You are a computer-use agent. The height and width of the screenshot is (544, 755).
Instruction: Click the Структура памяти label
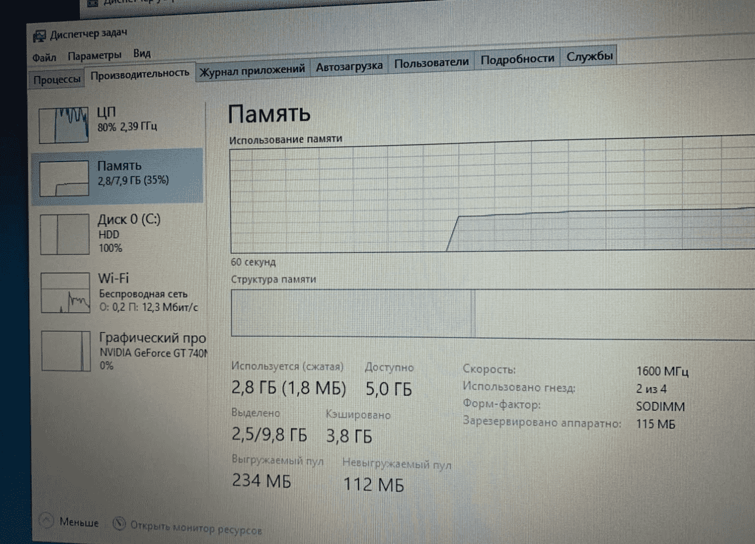(273, 279)
